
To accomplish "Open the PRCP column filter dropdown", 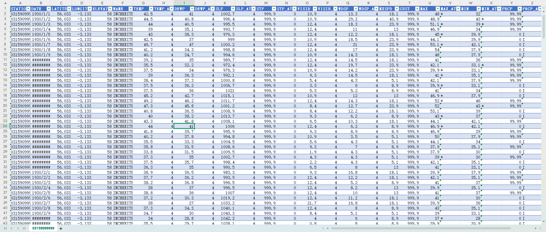I will (520, 9).
